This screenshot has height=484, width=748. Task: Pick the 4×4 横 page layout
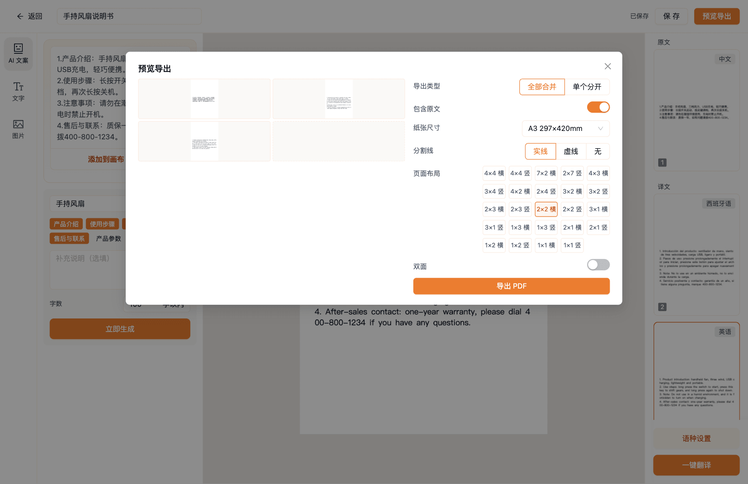(494, 173)
